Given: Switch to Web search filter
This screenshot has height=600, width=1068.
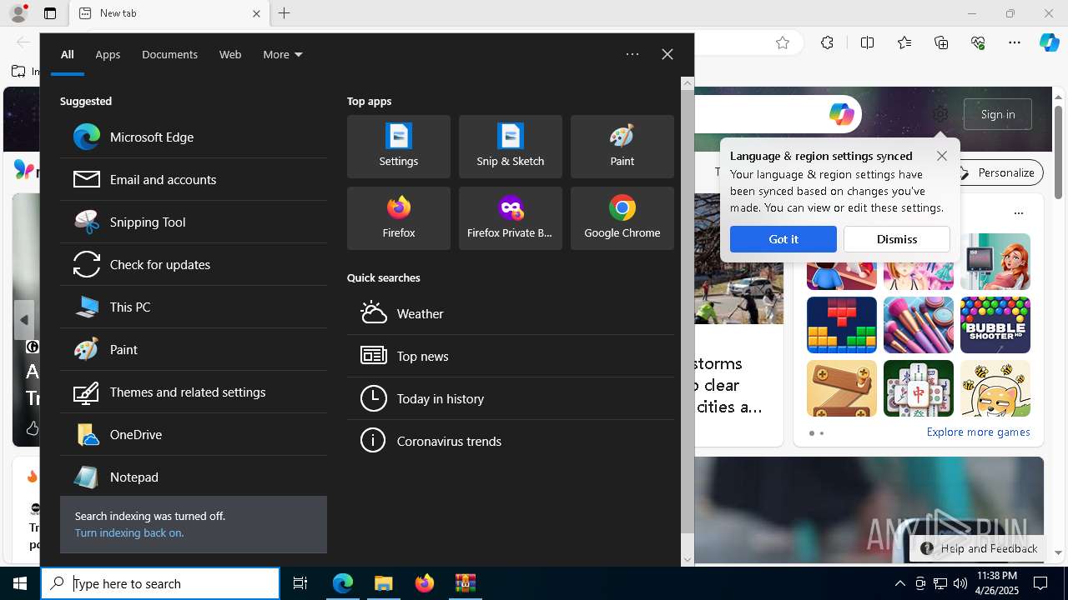Looking at the screenshot, I should point(230,54).
